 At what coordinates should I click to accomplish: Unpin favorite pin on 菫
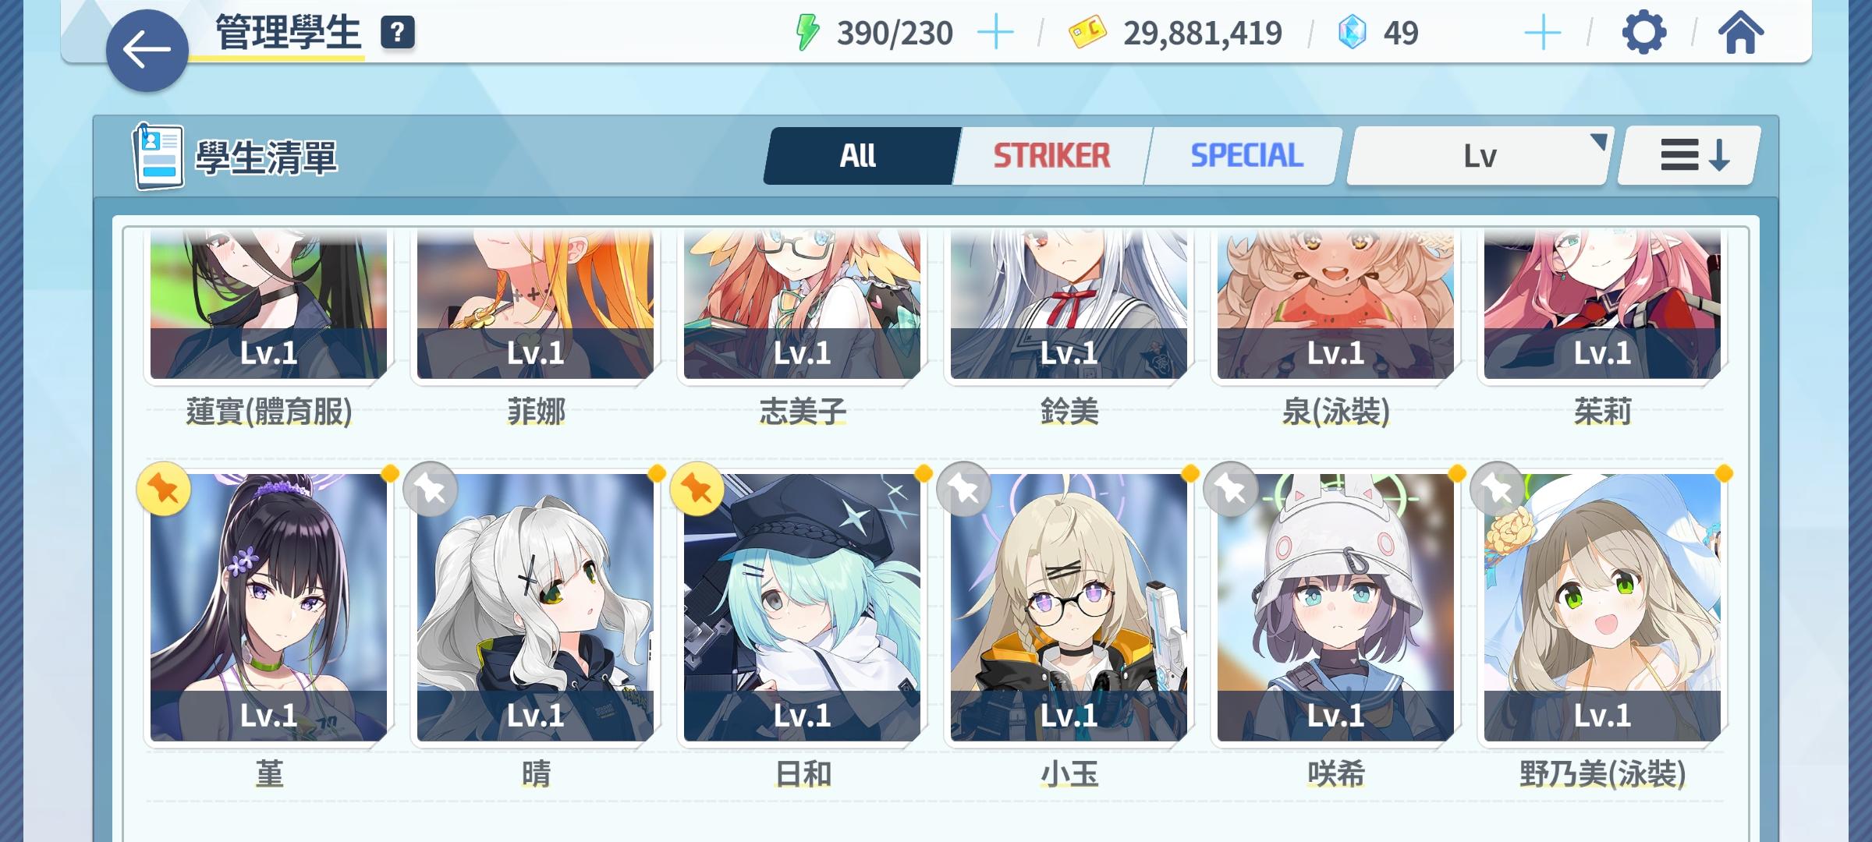(x=164, y=490)
